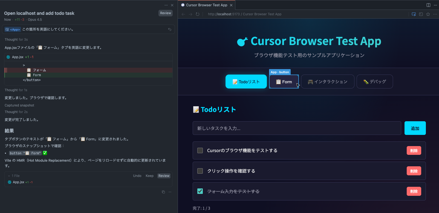The width and height of the screenshot is (439, 213).
Task: Collapse the 1 File changes section
Action: (9, 176)
